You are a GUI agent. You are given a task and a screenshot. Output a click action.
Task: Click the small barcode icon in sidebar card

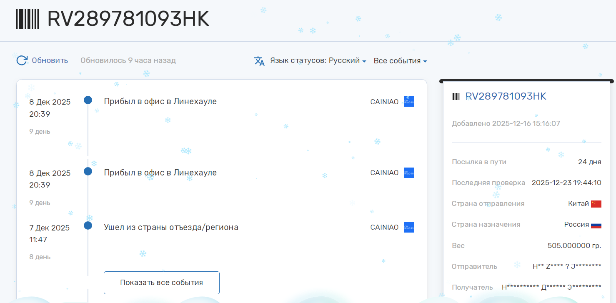click(x=456, y=97)
